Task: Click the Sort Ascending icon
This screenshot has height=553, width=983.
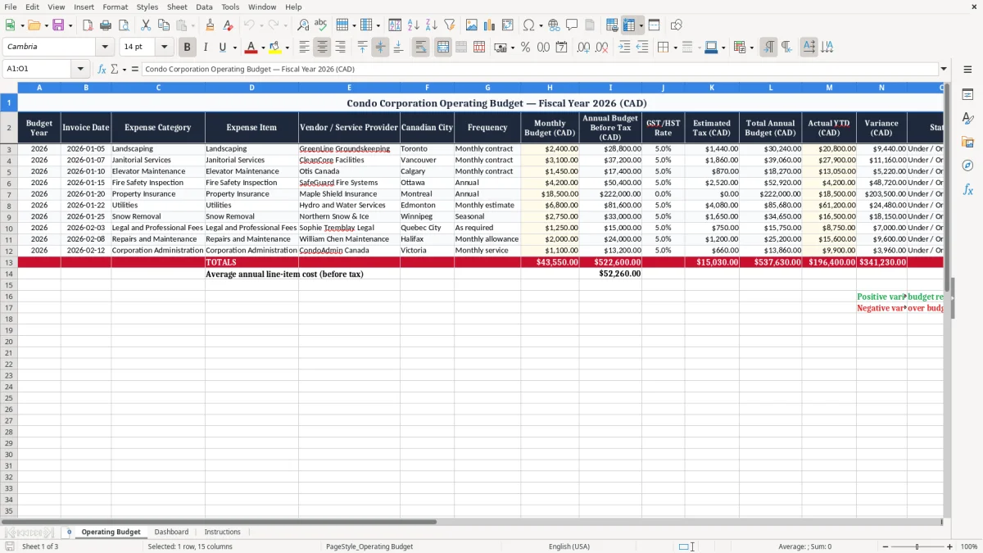Action: tap(414, 25)
